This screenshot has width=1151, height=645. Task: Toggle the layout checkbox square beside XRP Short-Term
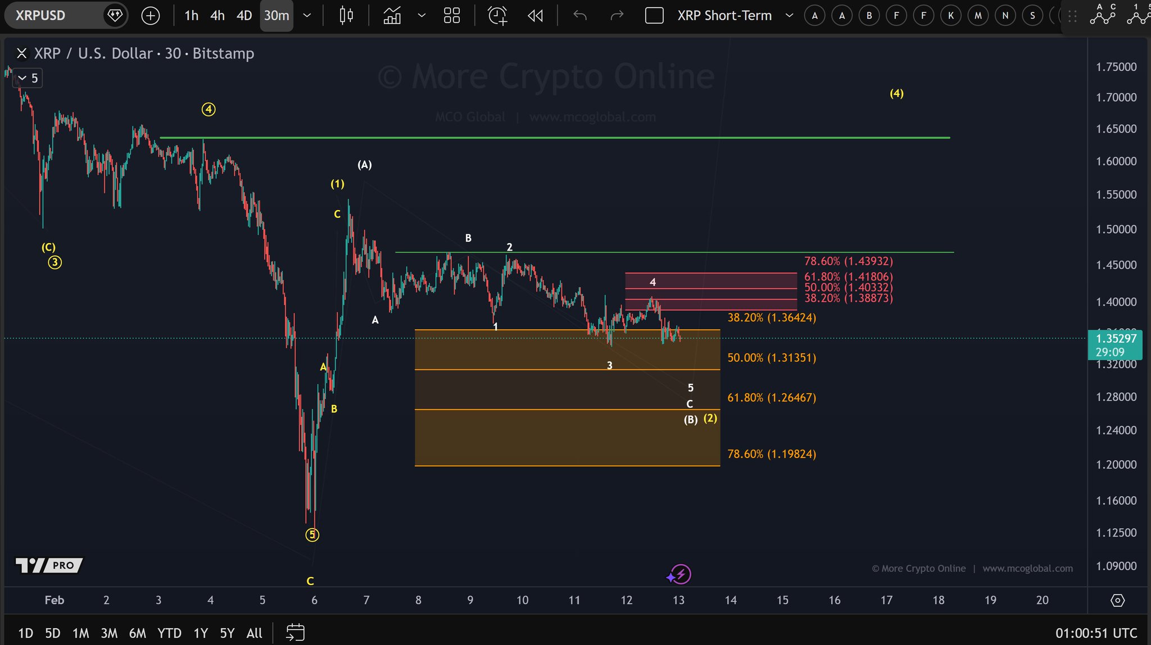(654, 16)
